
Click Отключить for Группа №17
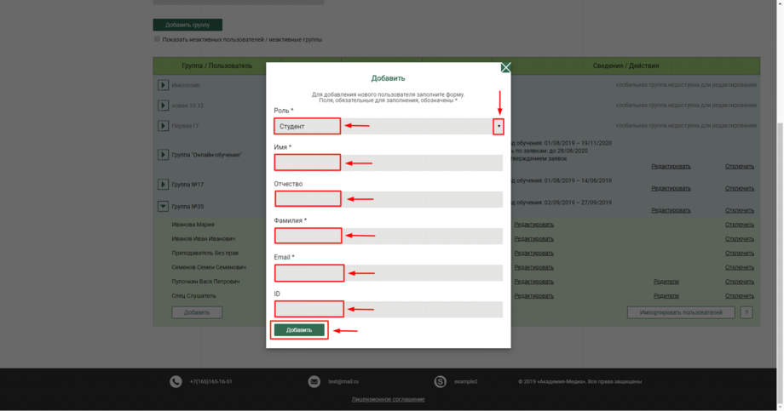(x=740, y=188)
